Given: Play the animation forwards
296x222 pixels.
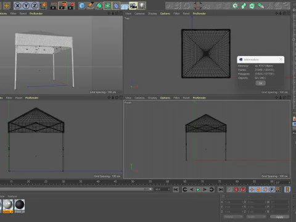Looking at the screenshot, I should pos(198,189).
